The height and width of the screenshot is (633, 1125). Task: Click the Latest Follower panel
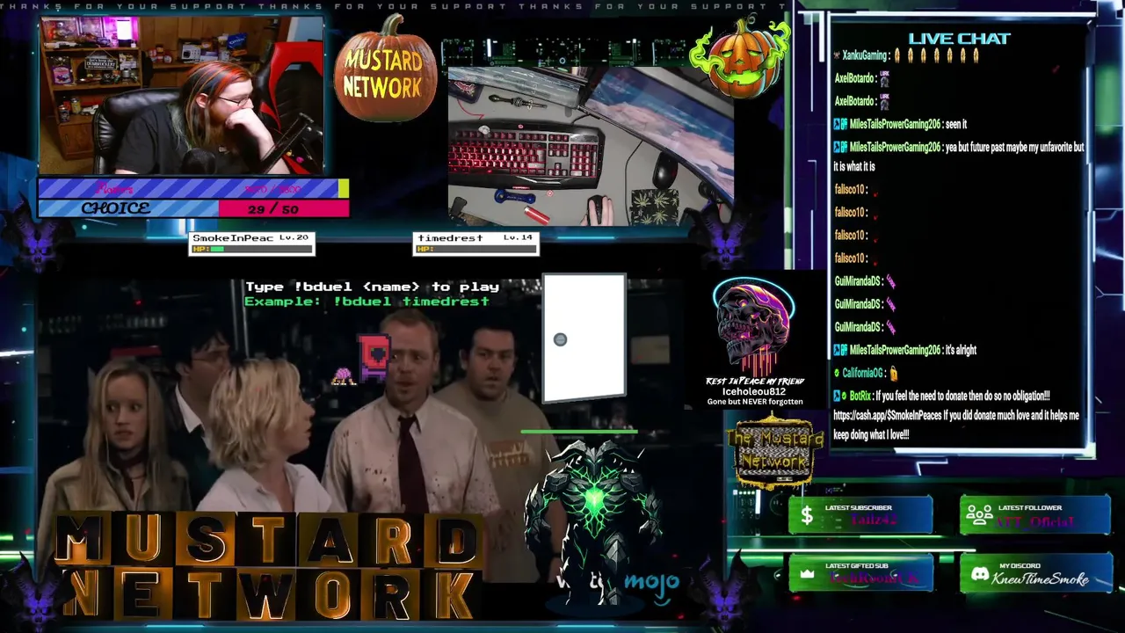coord(1034,515)
